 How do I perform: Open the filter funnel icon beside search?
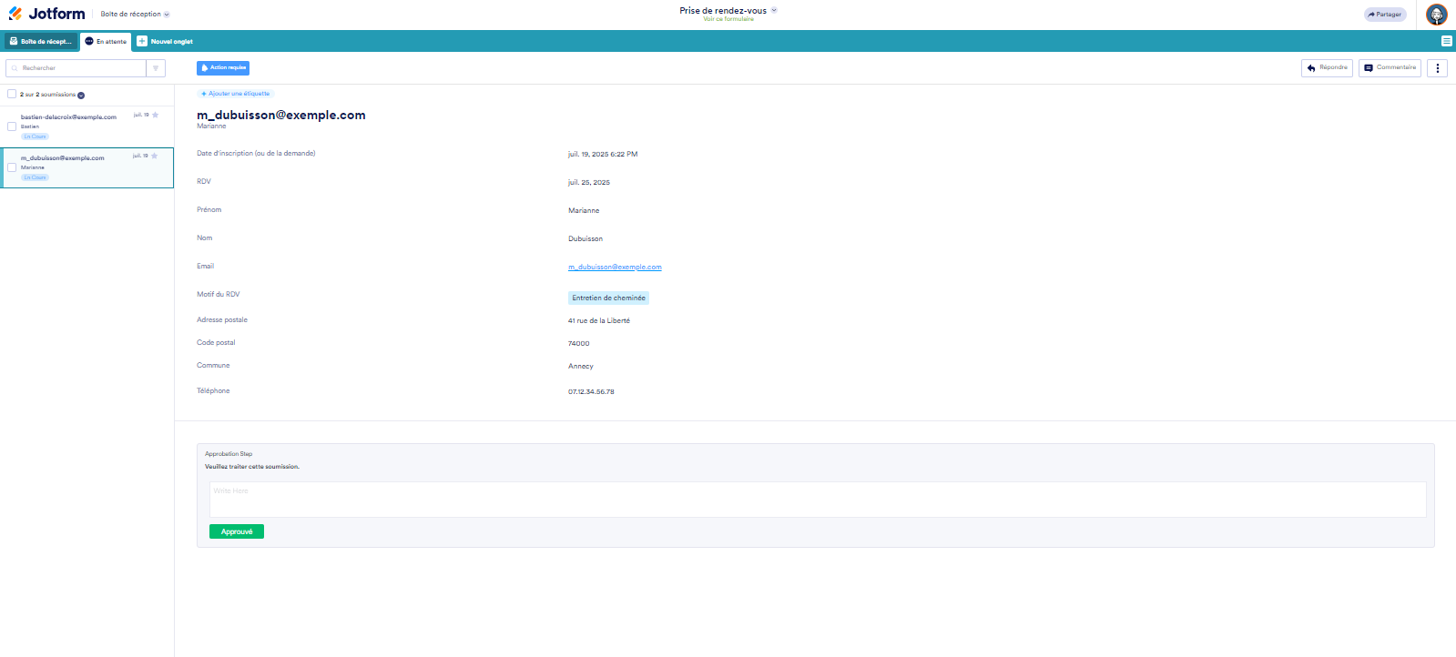point(156,68)
